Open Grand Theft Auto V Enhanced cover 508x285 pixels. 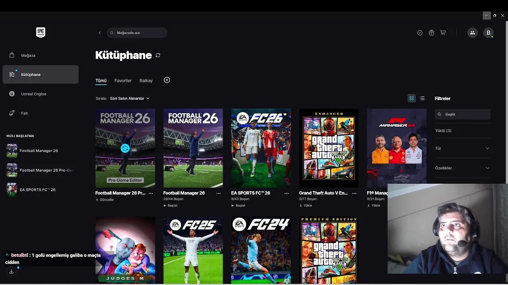[329, 148]
